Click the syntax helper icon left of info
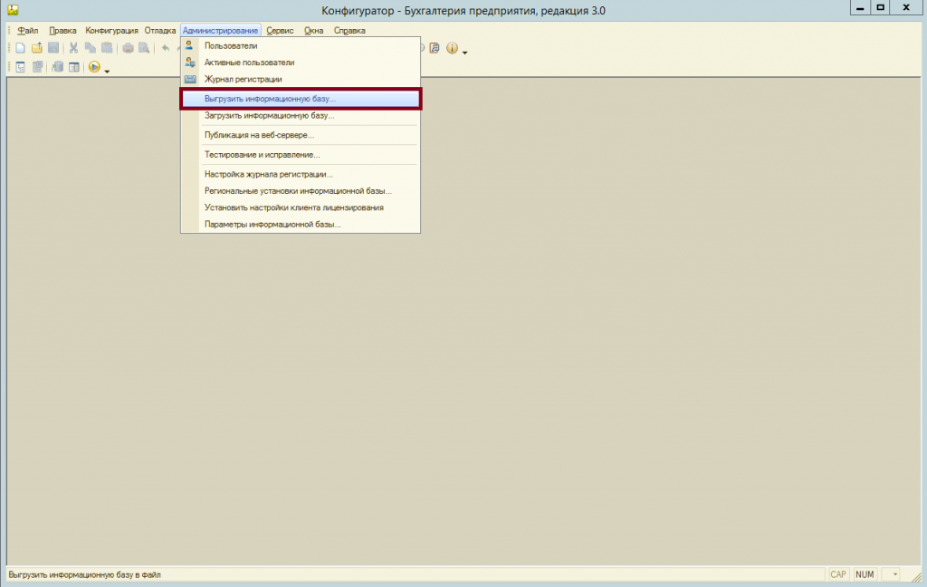 435,49
